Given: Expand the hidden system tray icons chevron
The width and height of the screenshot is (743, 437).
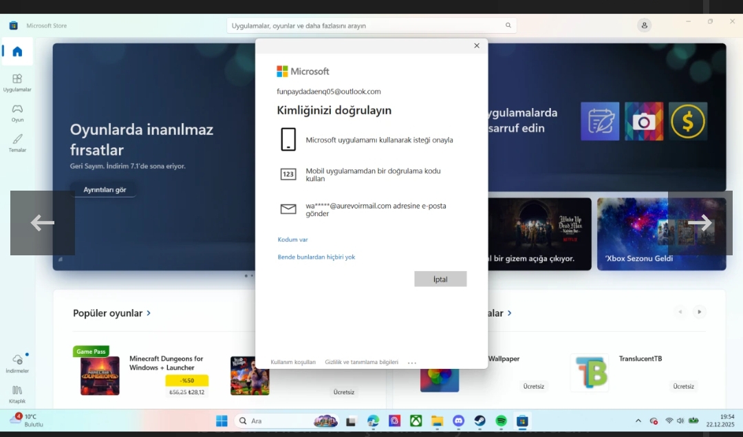Looking at the screenshot, I should point(638,421).
